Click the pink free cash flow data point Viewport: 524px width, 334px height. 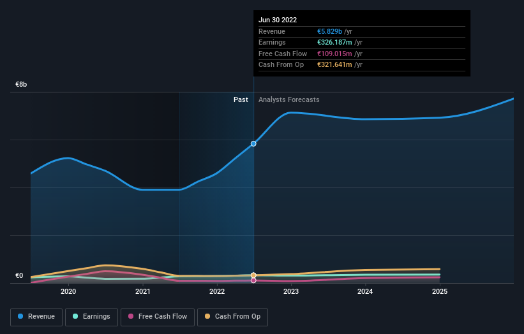coord(253,280)
